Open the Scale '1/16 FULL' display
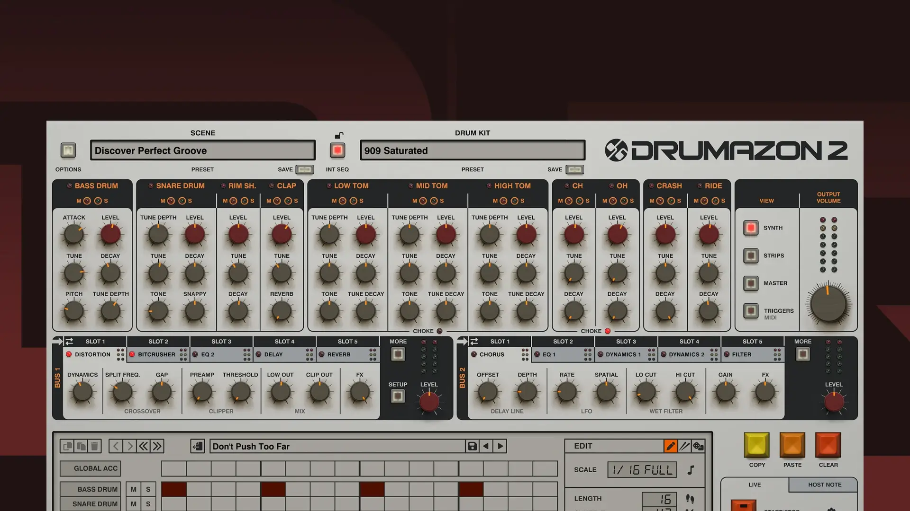 (x=642, y=470)
